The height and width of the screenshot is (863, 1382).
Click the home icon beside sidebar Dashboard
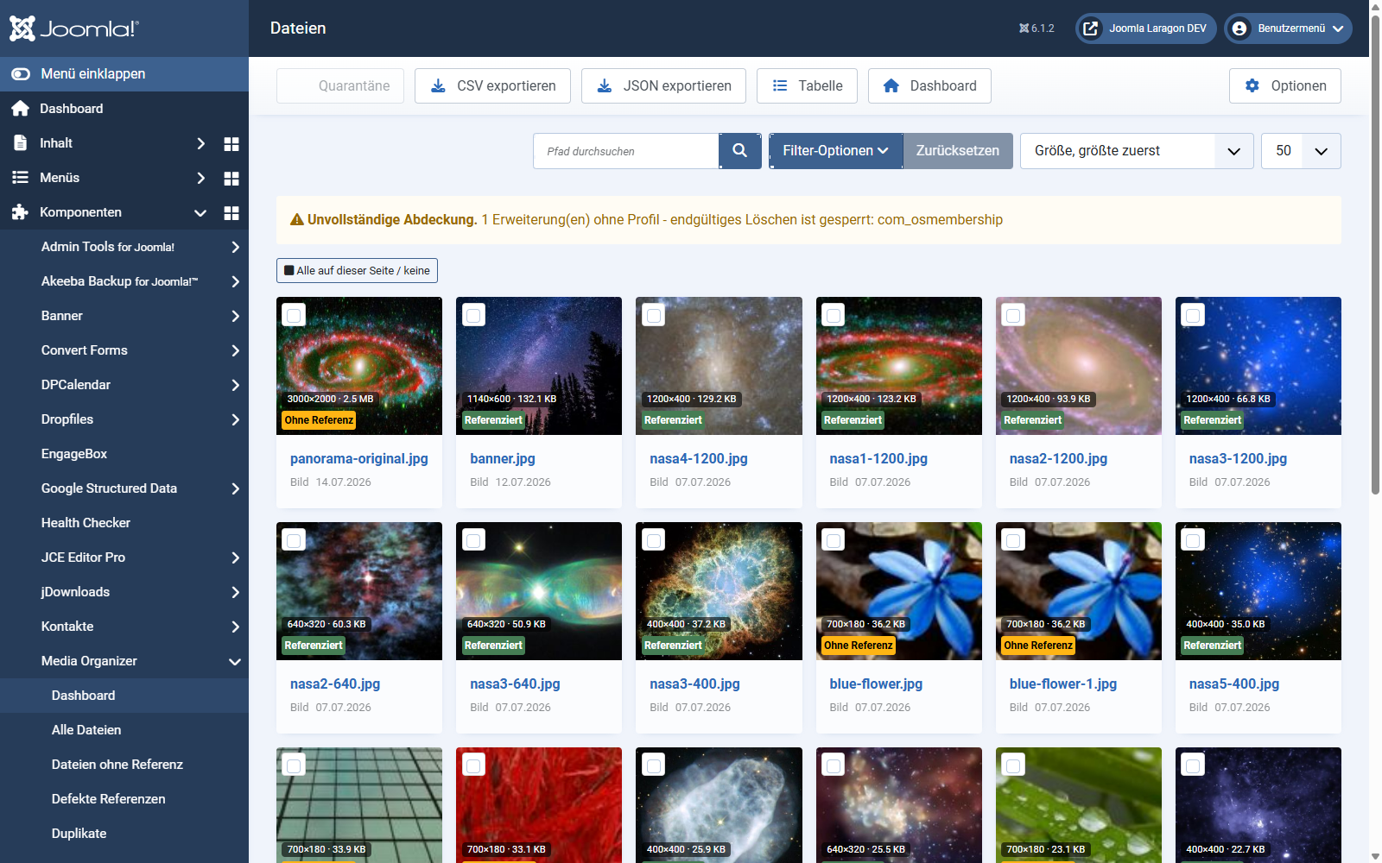pos(21,109)
